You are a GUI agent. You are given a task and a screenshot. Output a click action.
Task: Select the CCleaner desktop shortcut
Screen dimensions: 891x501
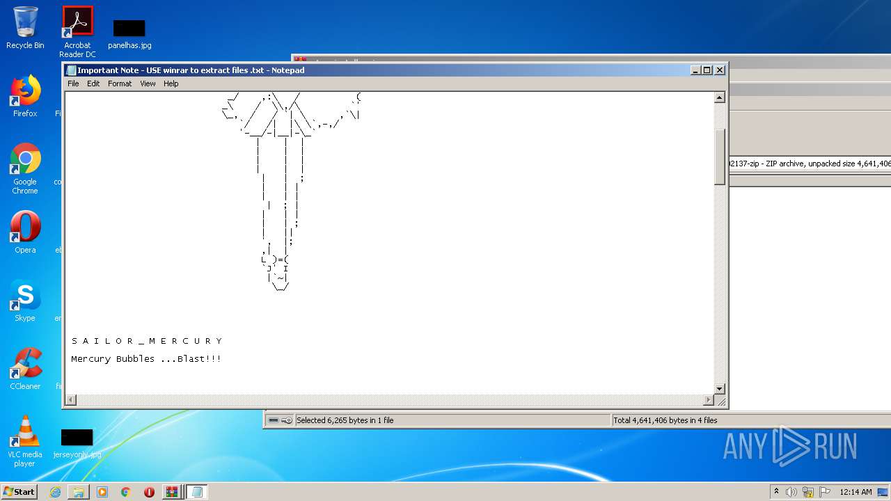point(25,369)
